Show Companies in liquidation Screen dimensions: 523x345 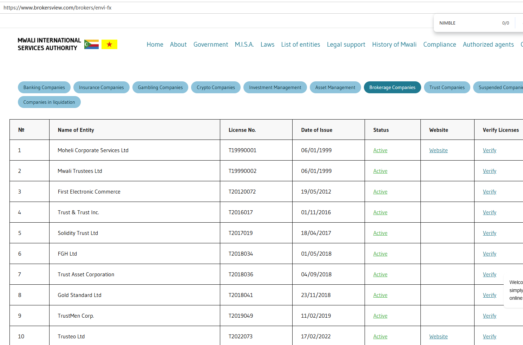coord(49,102)
